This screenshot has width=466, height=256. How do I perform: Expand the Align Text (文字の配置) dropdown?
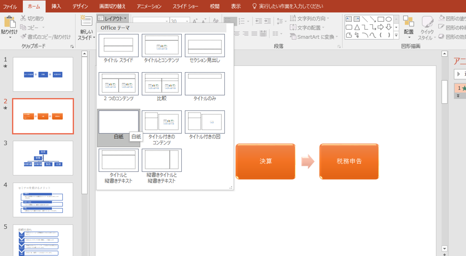click(323, 28)
